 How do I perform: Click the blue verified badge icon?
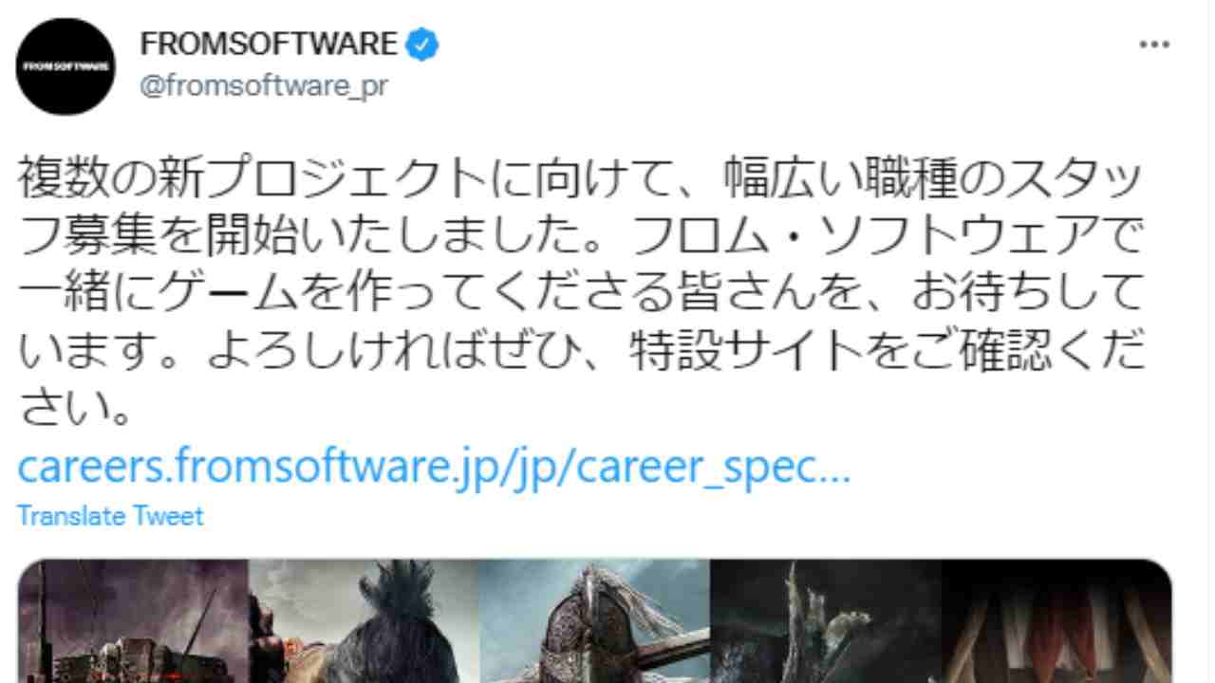[x=422, y=44]
